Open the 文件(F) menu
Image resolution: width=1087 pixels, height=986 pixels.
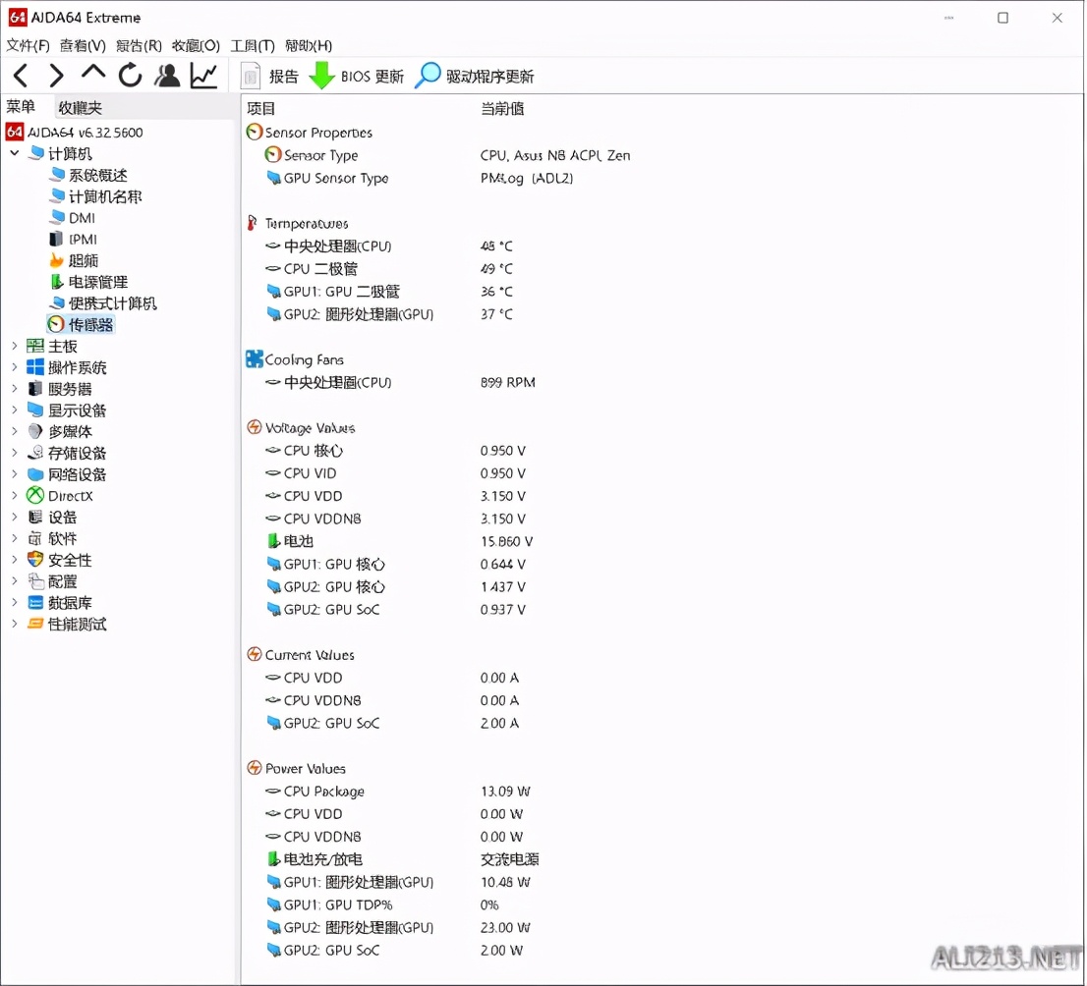[x=28, y=46]
